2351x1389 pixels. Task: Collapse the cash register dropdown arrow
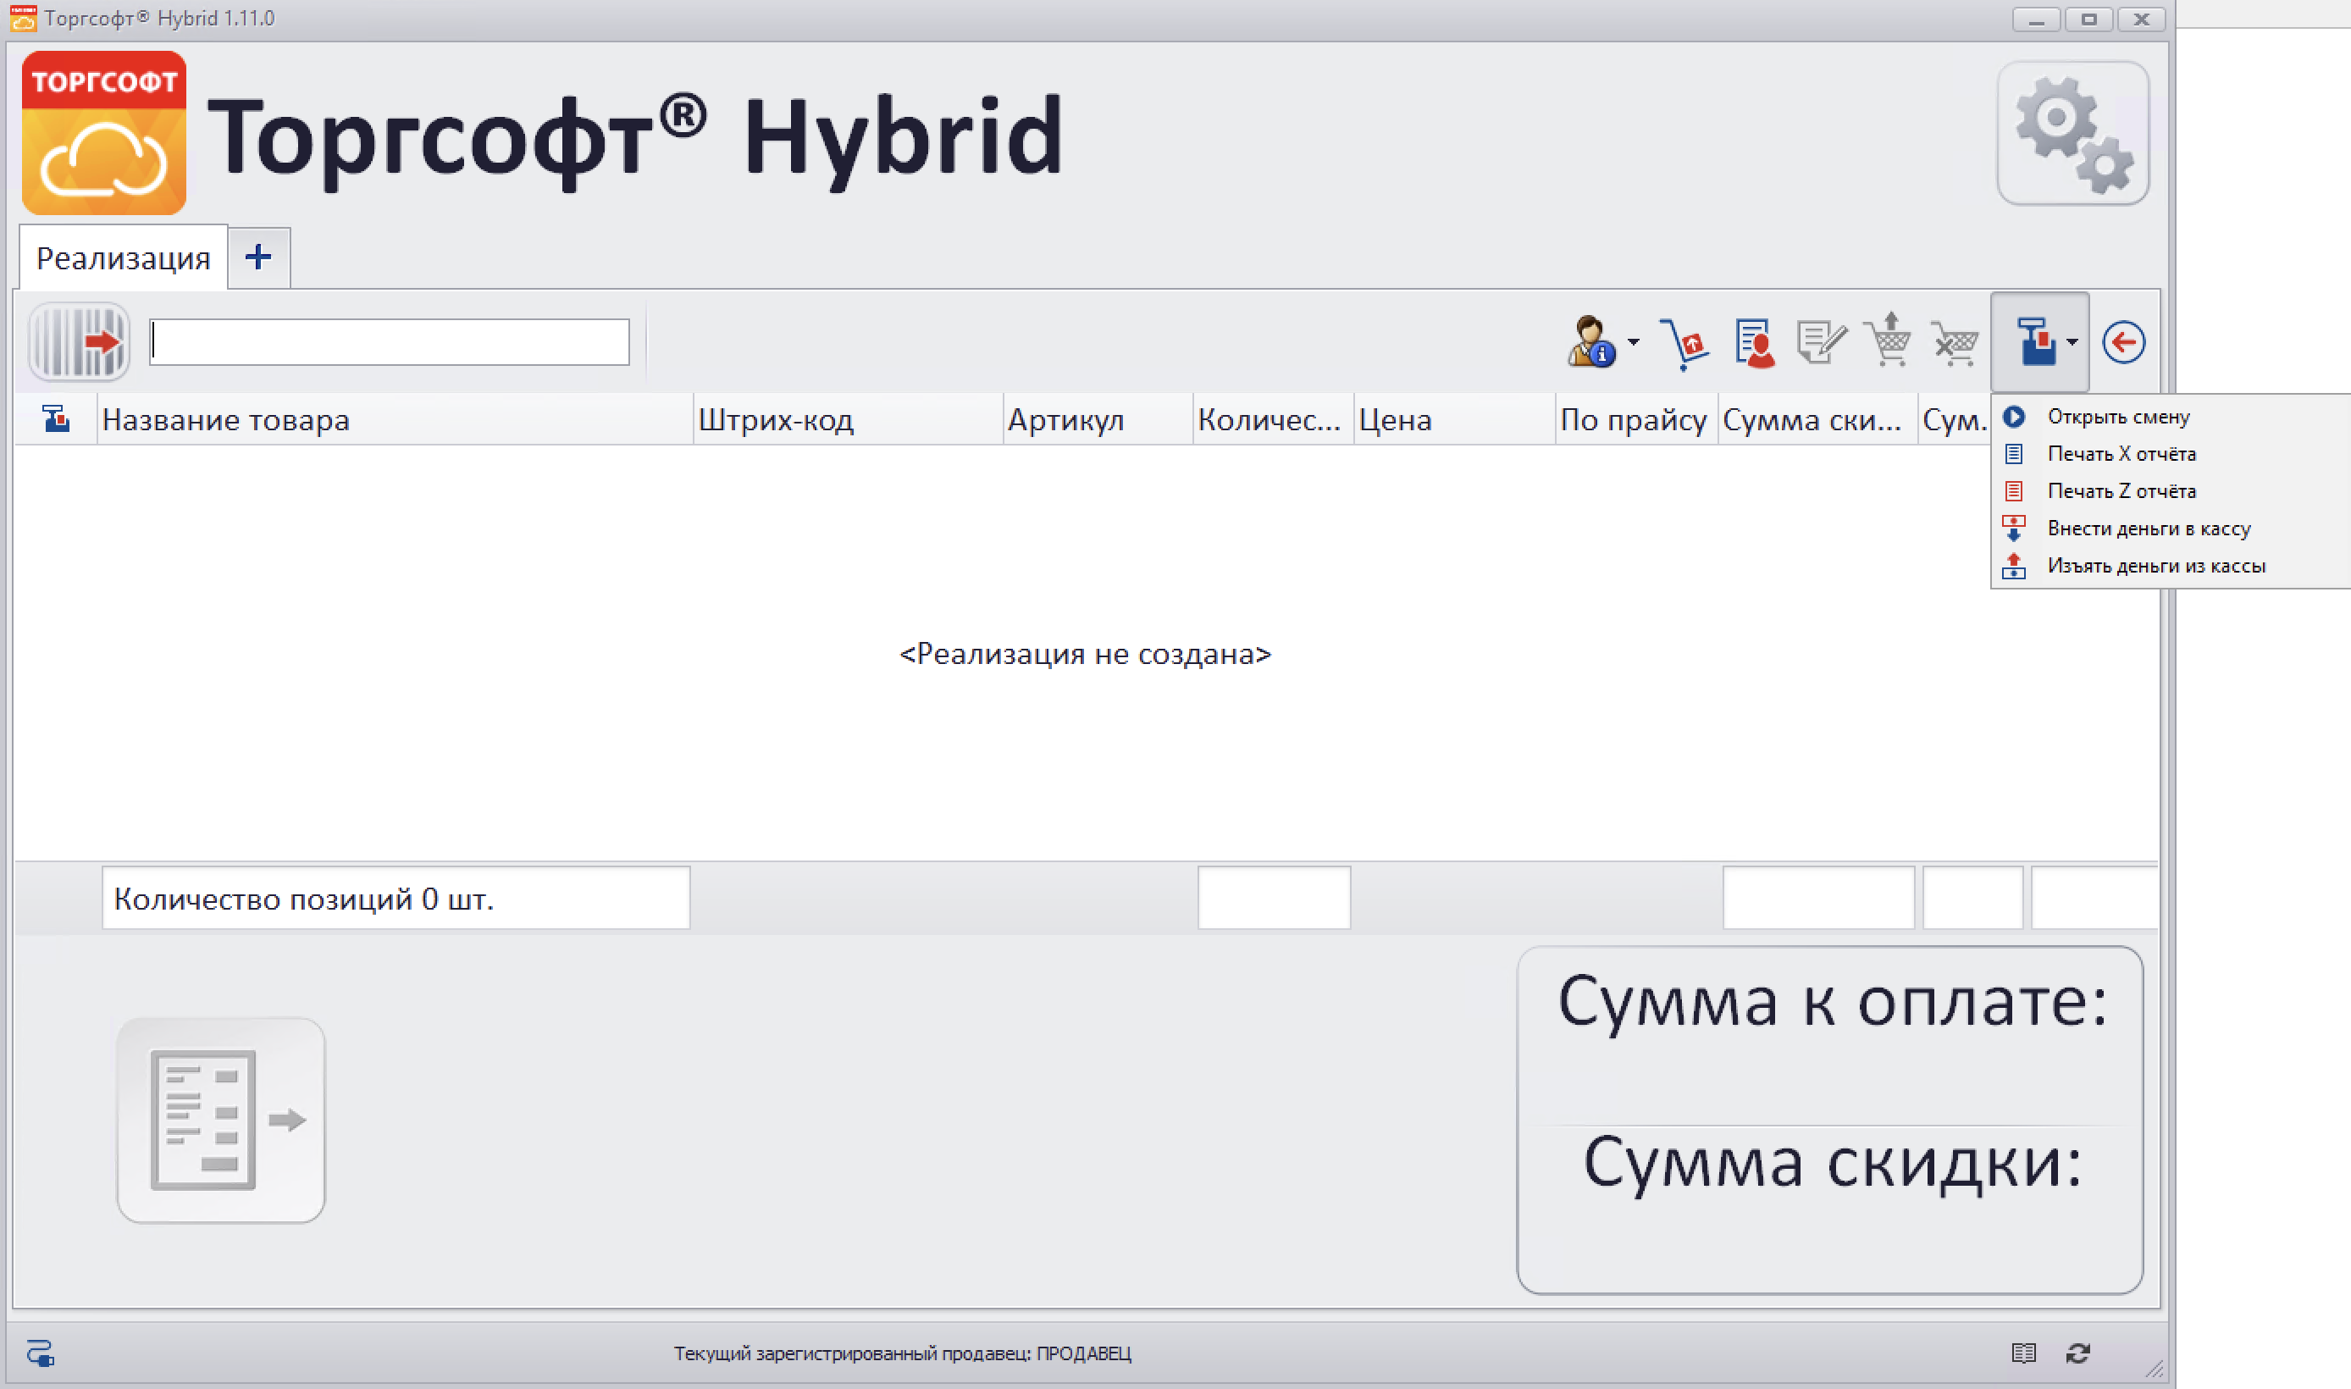click(2072, 341)
